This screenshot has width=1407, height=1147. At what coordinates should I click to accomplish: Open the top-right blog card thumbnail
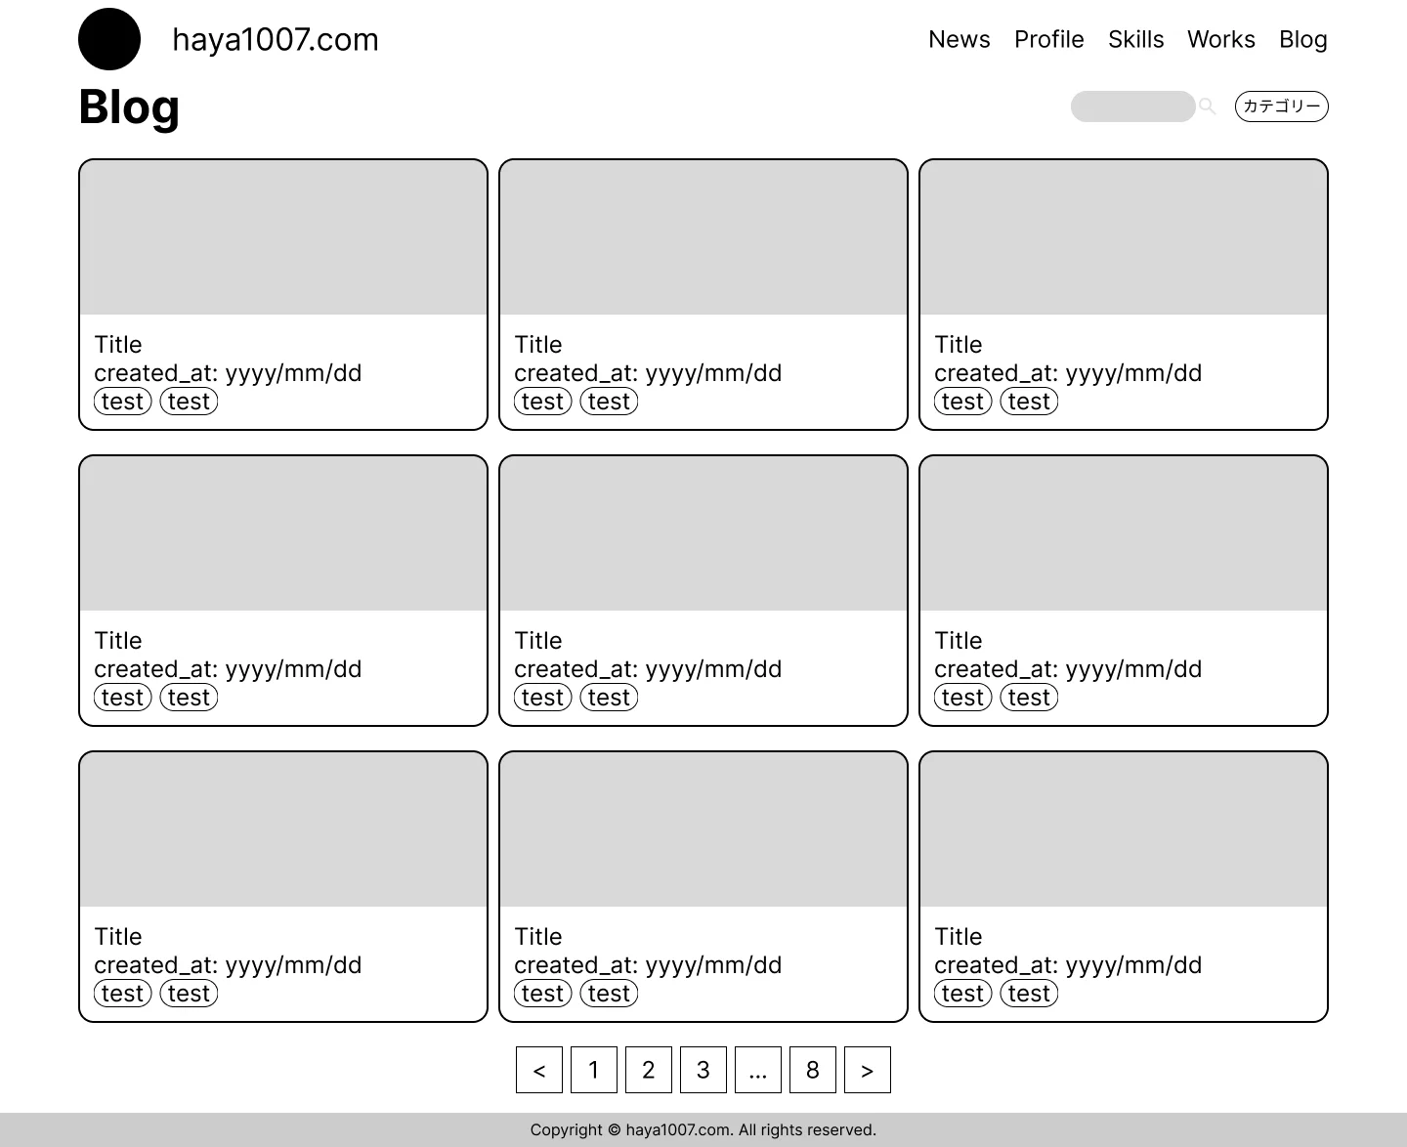1123,237
